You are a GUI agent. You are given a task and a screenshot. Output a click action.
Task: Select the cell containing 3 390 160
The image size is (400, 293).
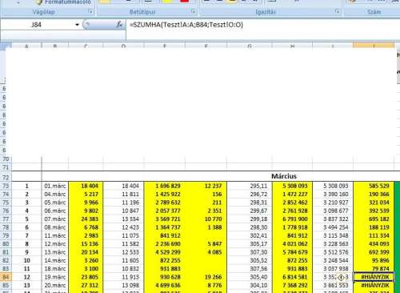coord(333,194)
